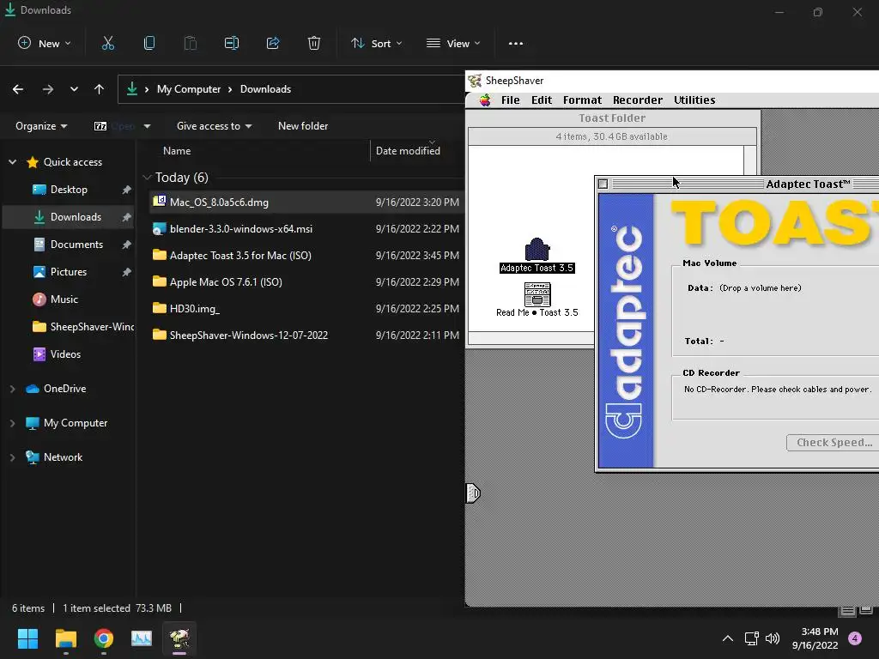Open the system monitor taskbar icon
This screenshot has height=659, width=879.
(142, 638)
